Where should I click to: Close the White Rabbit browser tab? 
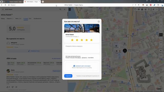(39, 2)
